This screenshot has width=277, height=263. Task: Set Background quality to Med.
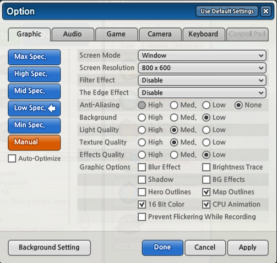pos(174,117)
